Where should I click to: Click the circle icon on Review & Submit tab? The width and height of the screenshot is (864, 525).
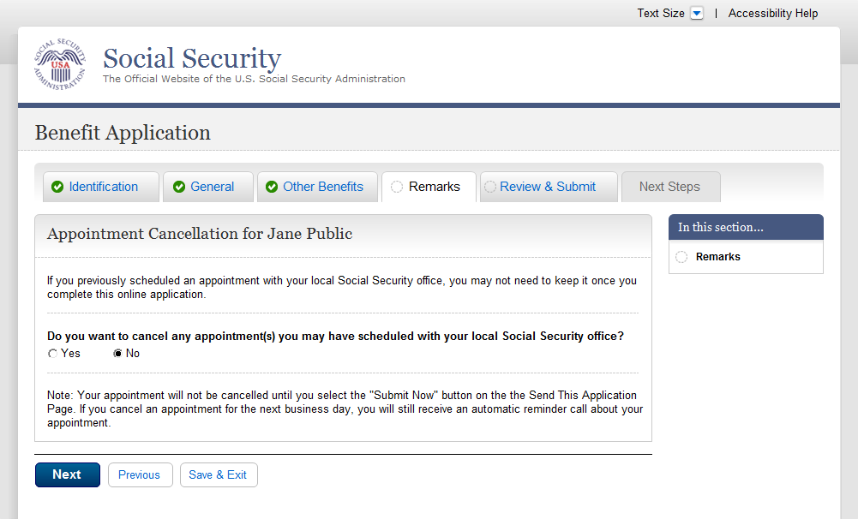pyautogui.click(x=490, y=188)
